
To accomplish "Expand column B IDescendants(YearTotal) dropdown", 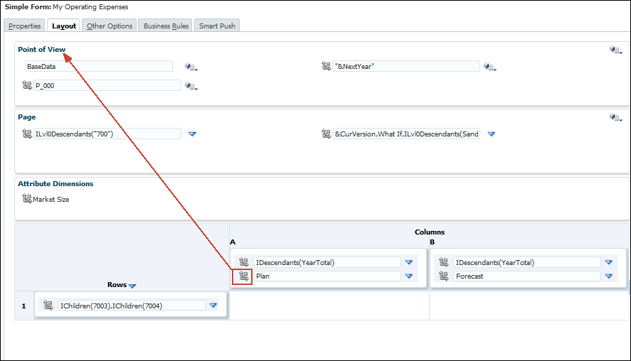I will click(609, 262).
